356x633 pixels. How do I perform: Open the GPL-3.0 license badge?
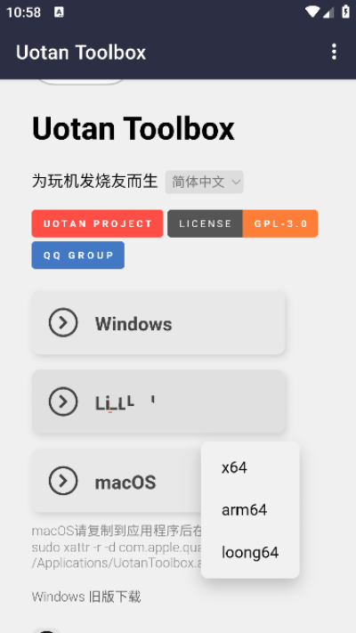pos(280,223)
